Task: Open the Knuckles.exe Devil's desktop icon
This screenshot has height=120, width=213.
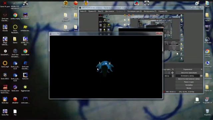Action: click(x=5, y=87)
